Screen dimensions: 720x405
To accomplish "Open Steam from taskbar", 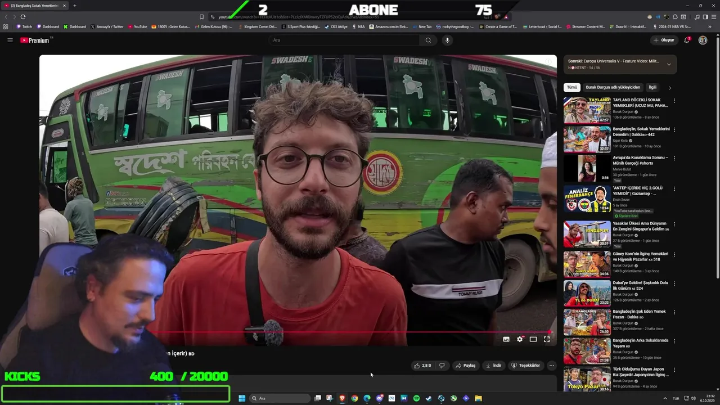I will pyautogui.click(x=429, y=398).
